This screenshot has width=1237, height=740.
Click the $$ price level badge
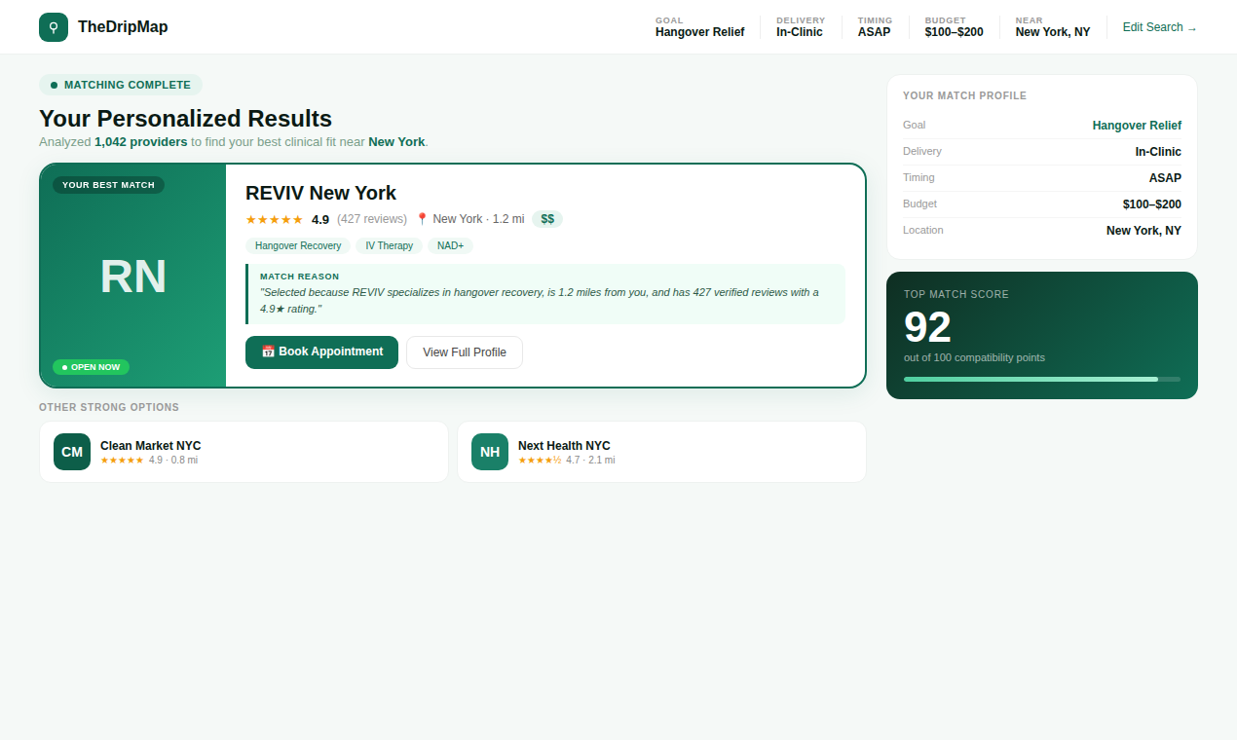pos(547,219)
